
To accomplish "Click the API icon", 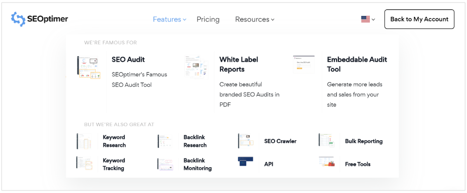I will click(245, 162).
